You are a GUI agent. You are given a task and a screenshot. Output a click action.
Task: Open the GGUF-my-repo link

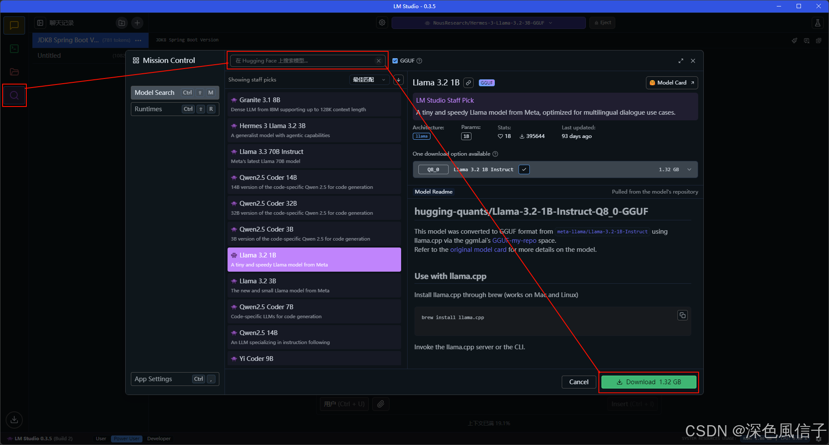[514, 241]
